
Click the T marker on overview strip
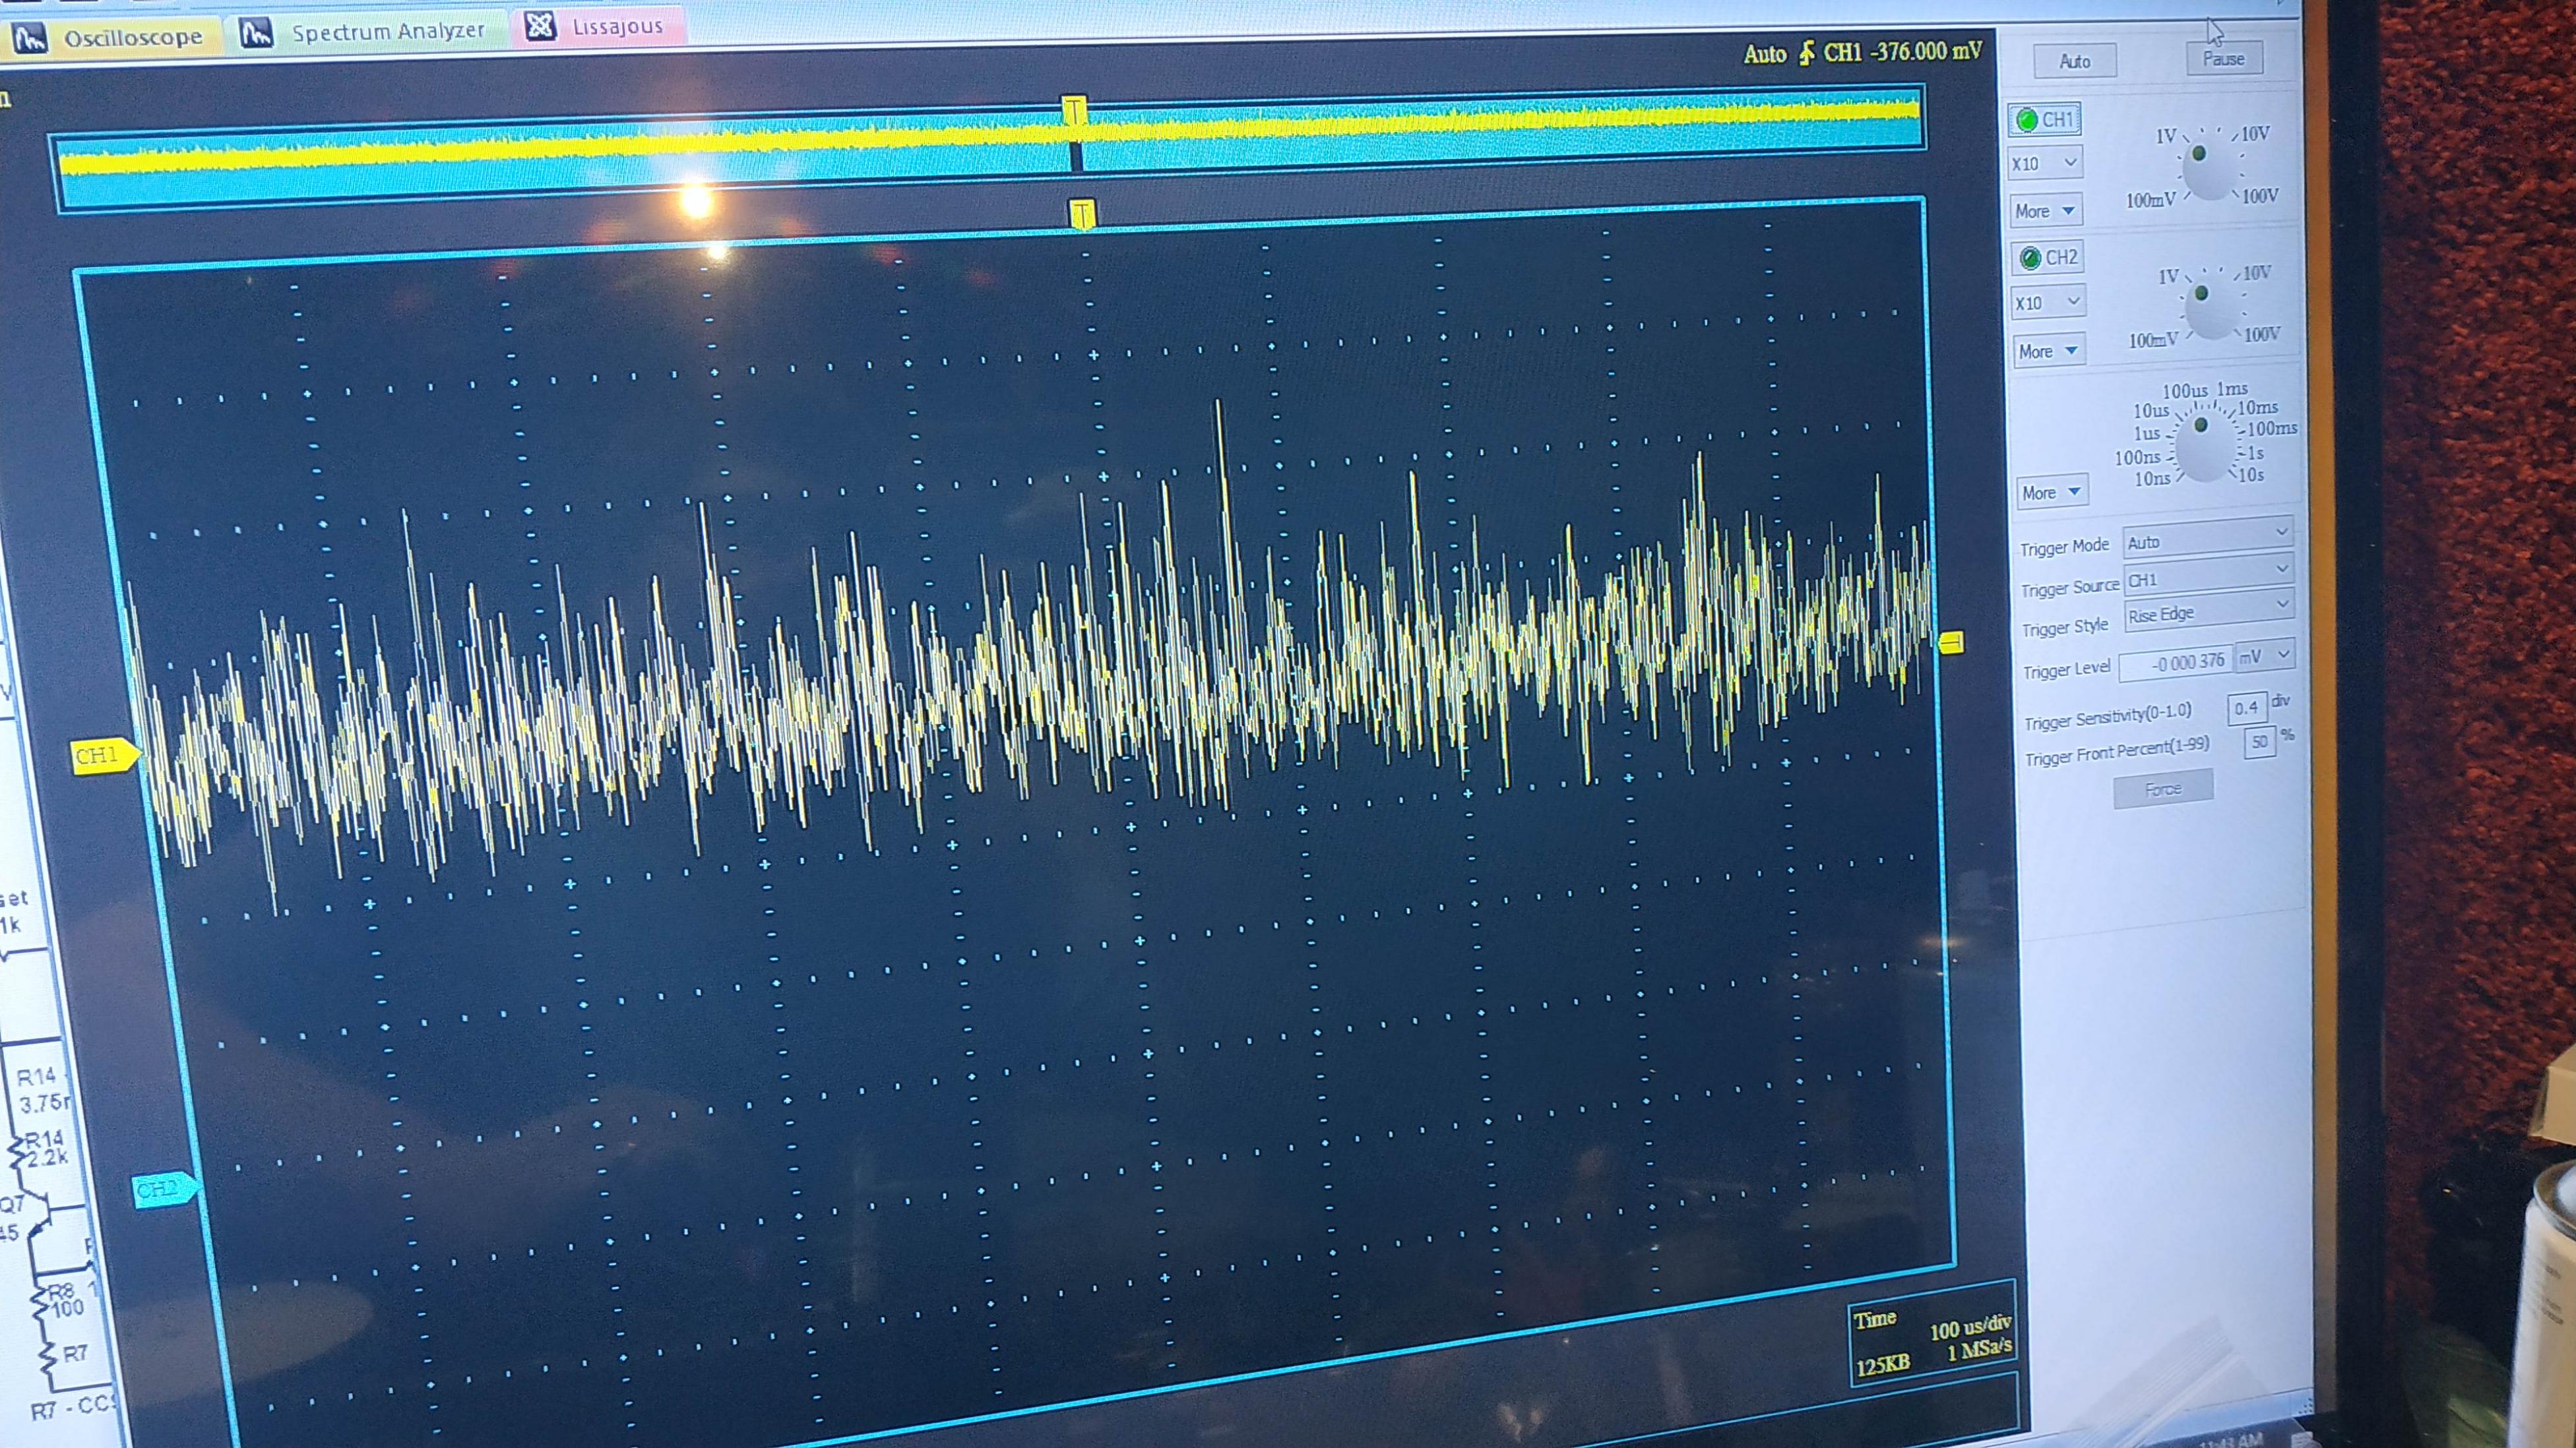1074,110
